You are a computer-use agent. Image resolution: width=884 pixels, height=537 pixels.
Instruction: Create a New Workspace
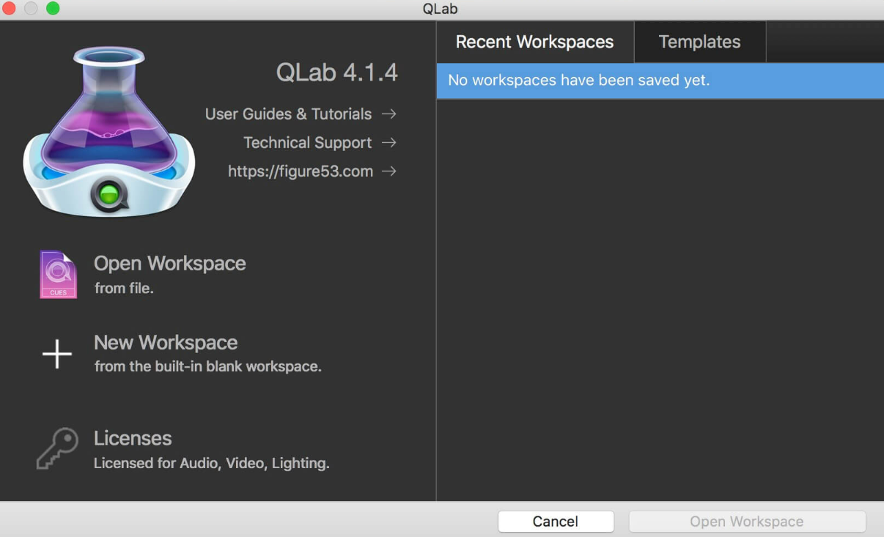click(x=166, y=343)
